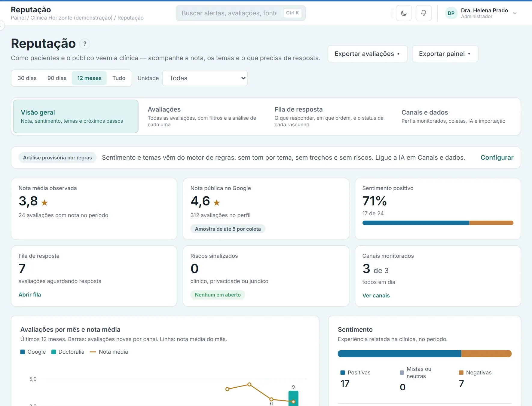Click the help question mark beside Reputação

pos(85,44)
